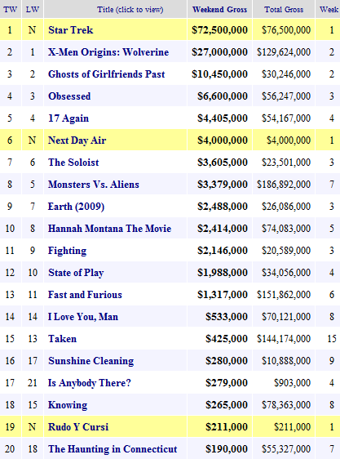Select Monsters Vs. Aliens link

tap(94, 185)
